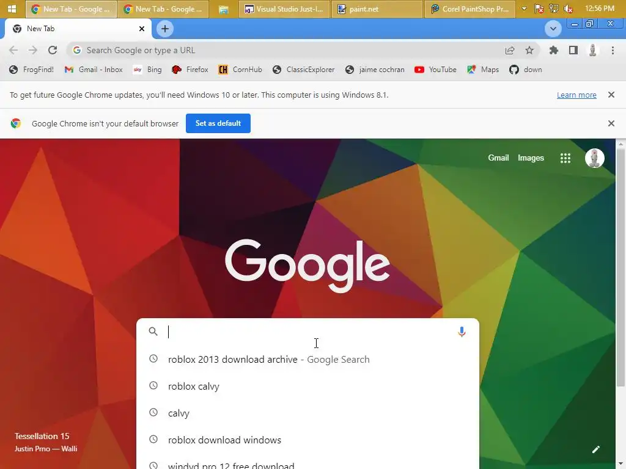
Task: Select the calvy suggestion
Action: (307, 413)
